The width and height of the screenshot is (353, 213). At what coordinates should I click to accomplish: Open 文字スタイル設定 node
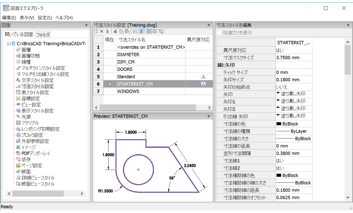[37, 80]
